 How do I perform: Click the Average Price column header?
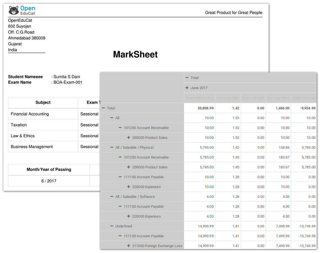[x=278, y=98]
